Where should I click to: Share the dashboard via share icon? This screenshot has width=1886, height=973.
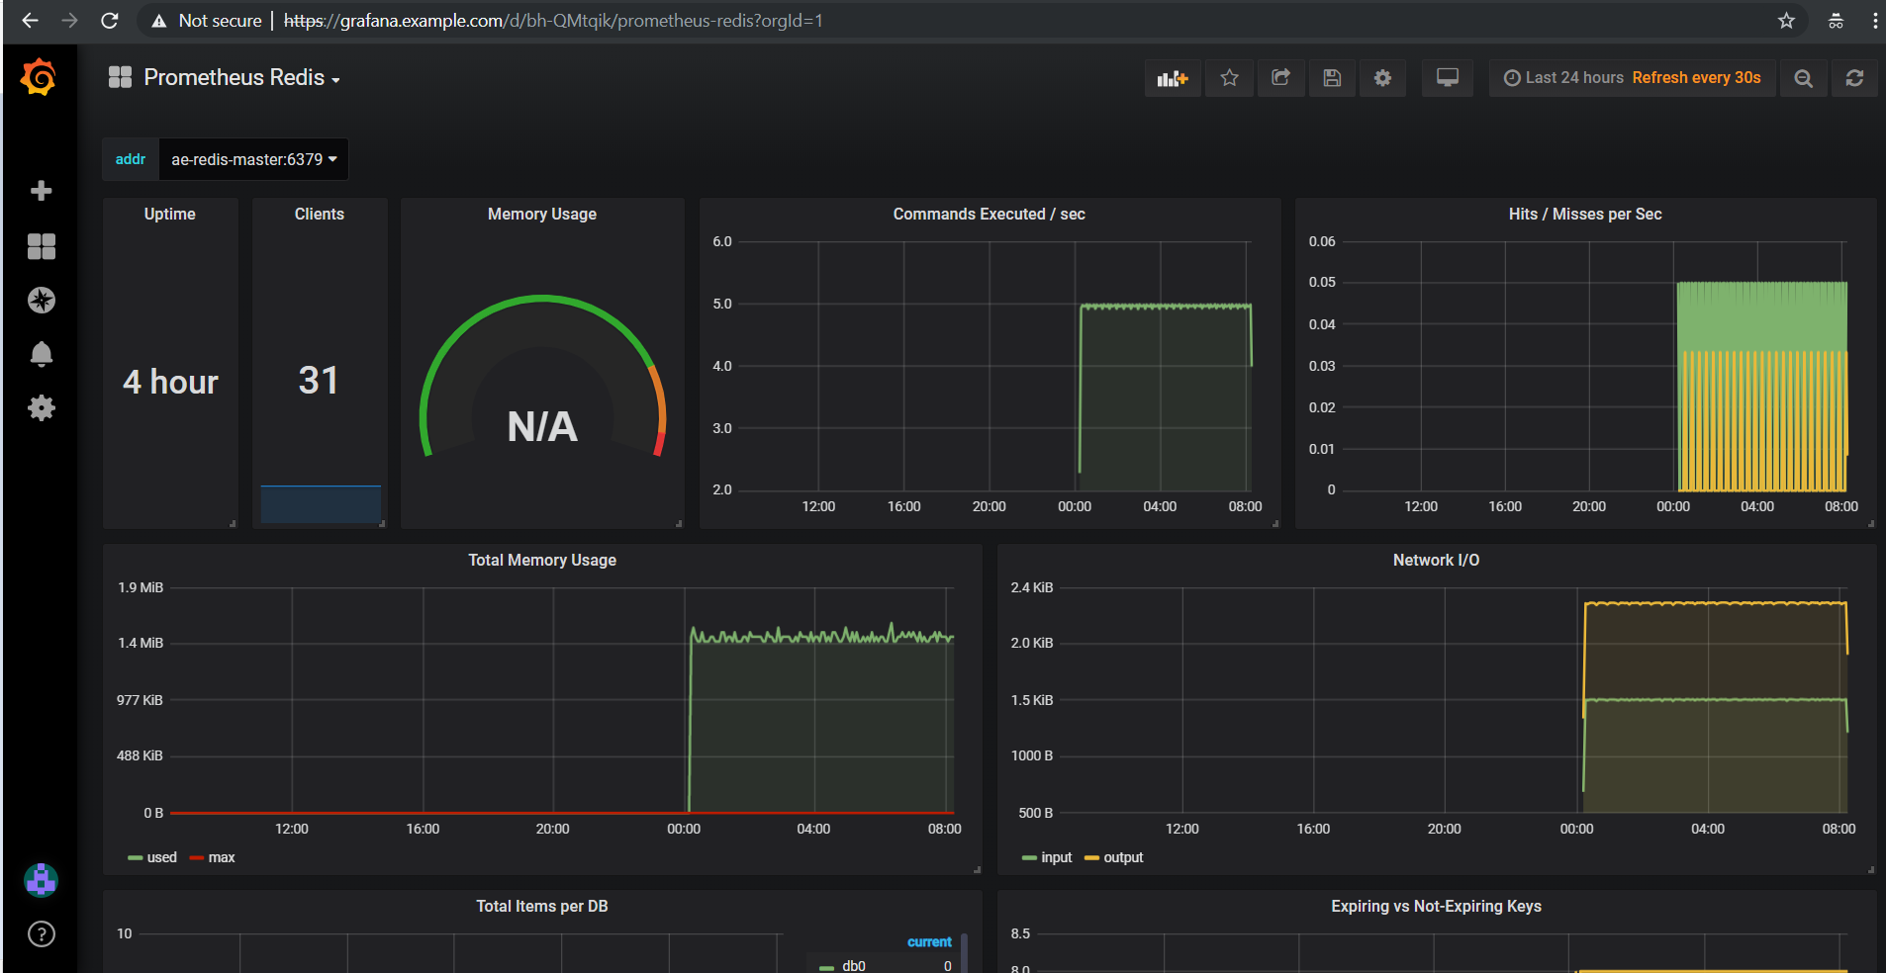[1280, 78]
